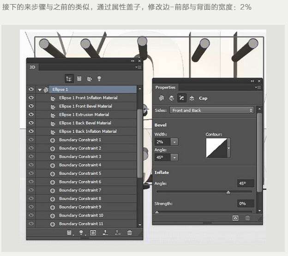Image resolution: width=288 pixels, height=256 pixels.
Task: Click the Extrusion Material icon
Action: [x=53, y=115]
